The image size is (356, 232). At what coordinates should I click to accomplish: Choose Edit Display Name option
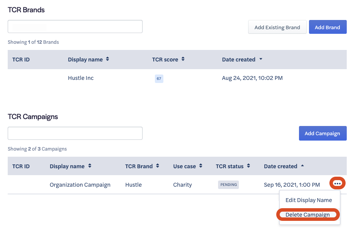(308, 200)
